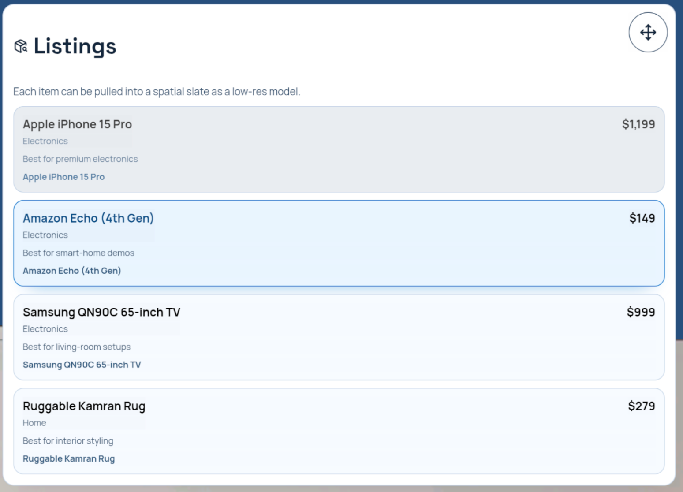This screenshot has height=492, width=683.
Task: Click 'Best for smart-home demos' text
Action: (78, 253)
